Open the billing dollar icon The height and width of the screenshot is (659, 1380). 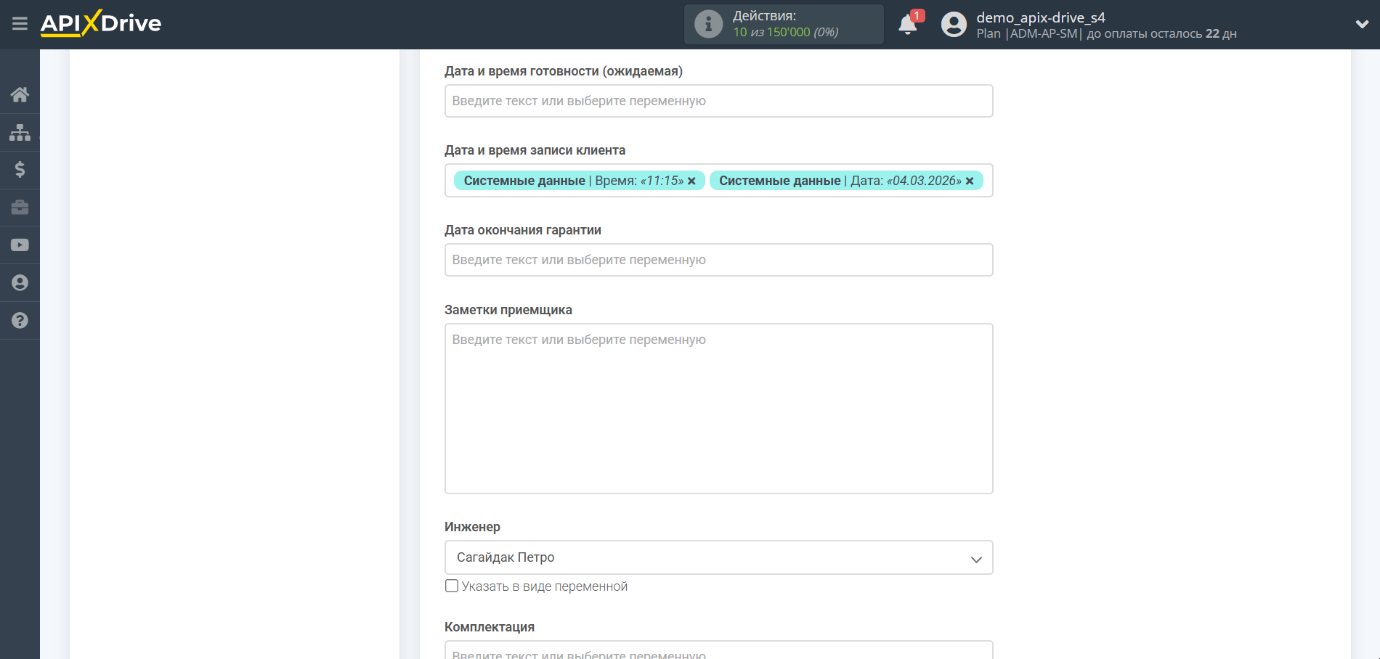[x=20, y=170]
